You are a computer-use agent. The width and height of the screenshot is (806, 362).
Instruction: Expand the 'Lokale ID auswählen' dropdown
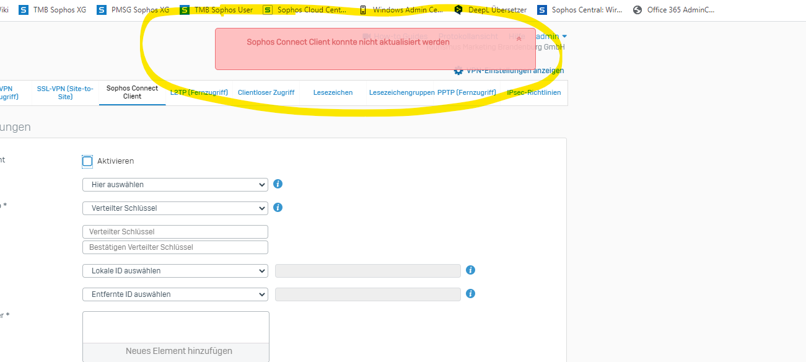tap(175, 271)
